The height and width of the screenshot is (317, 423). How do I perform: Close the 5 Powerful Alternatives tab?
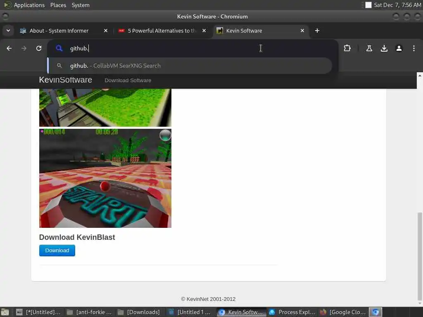coord(204,31)
